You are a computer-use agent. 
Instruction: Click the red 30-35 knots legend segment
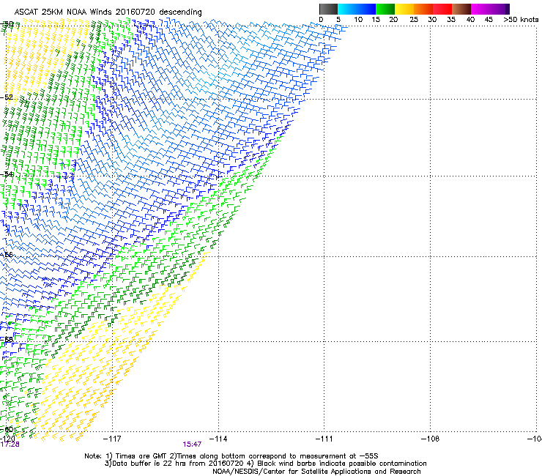(x=442, y=9)
